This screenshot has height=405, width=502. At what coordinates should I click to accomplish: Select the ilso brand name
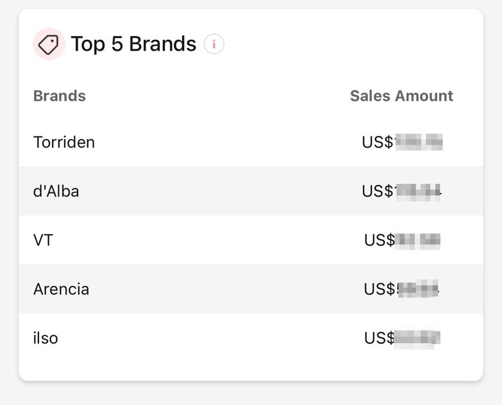(x=46, y=338)
